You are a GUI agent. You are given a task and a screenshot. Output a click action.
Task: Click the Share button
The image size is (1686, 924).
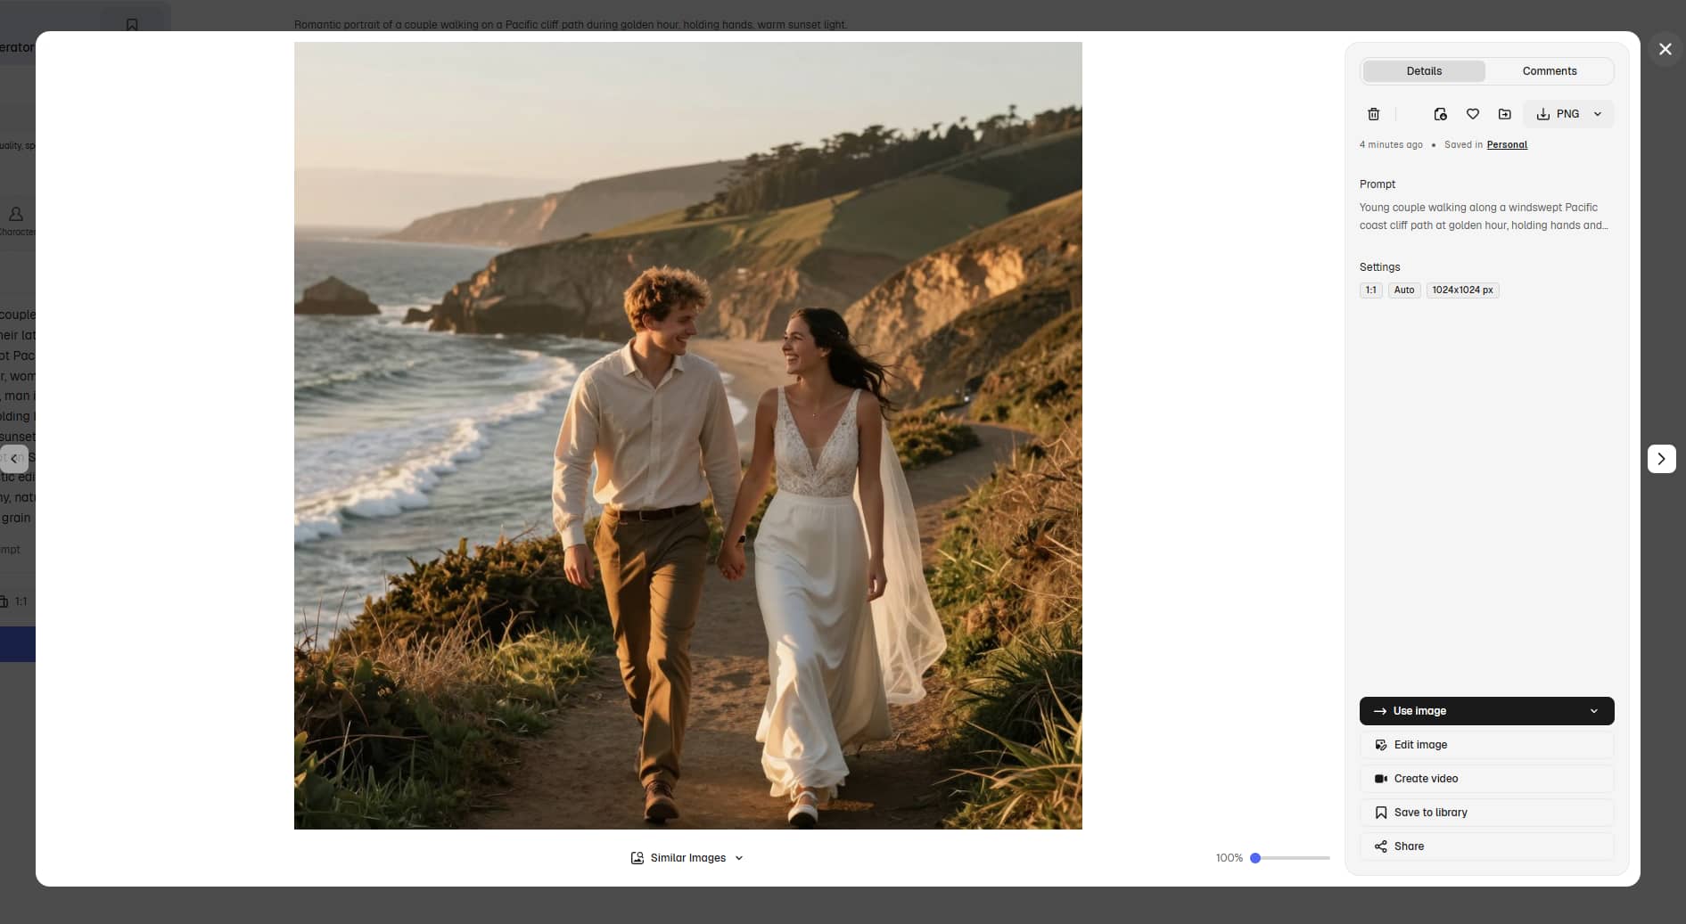click(1486, 846)
